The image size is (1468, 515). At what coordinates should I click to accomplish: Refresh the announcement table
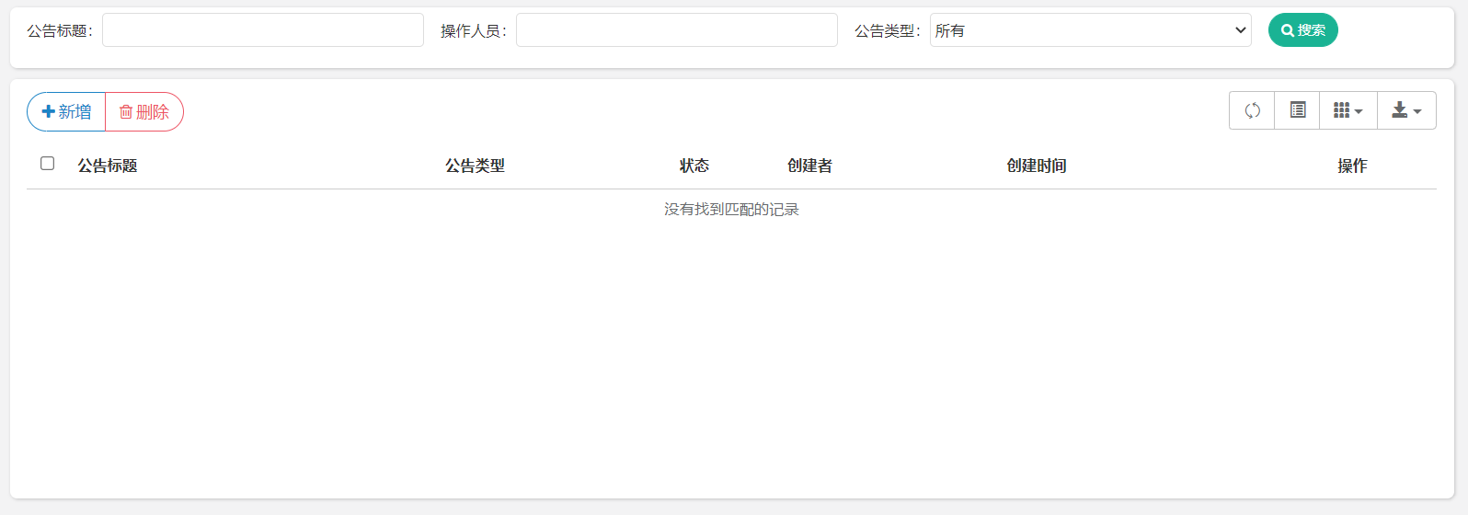tap(1252, 110)
